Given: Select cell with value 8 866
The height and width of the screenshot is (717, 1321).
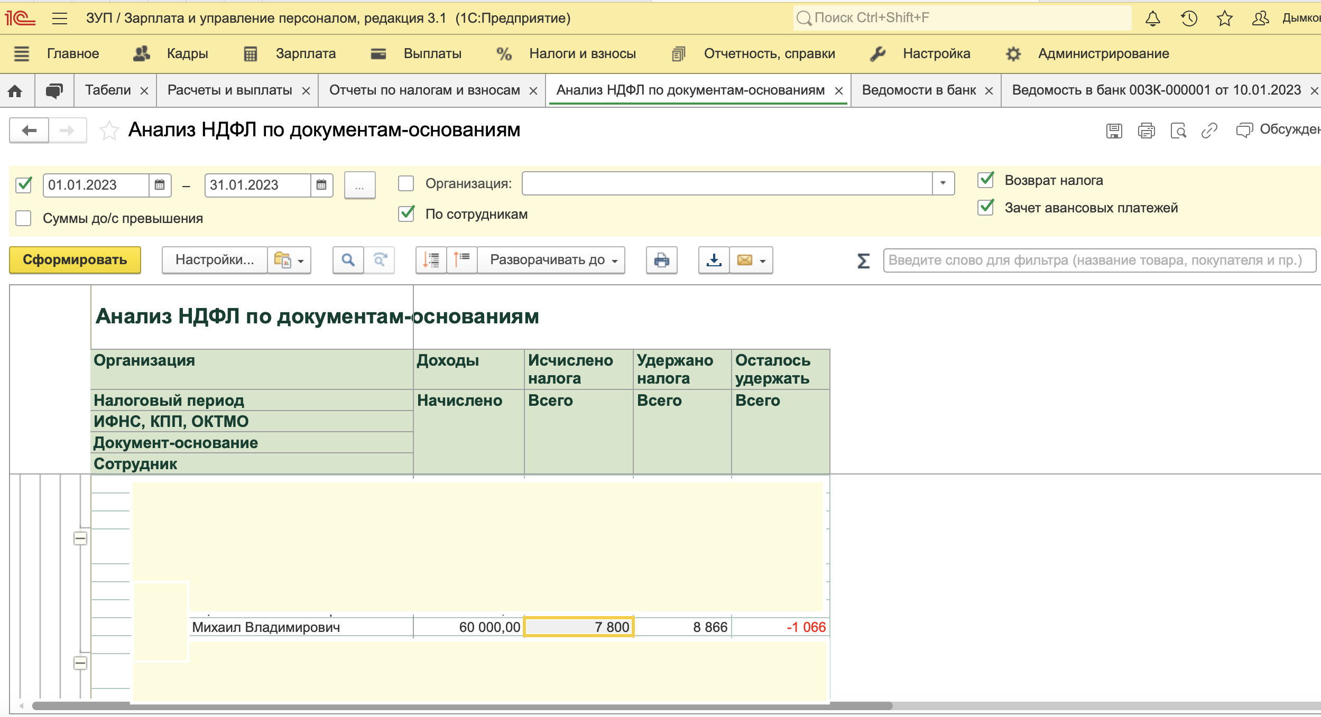Looking at the screenshot, I should [682, 627].
